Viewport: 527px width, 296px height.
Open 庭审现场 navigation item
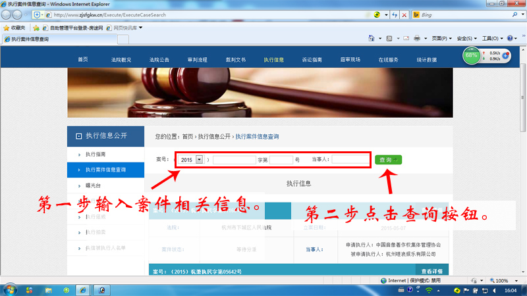coord(350,59)
